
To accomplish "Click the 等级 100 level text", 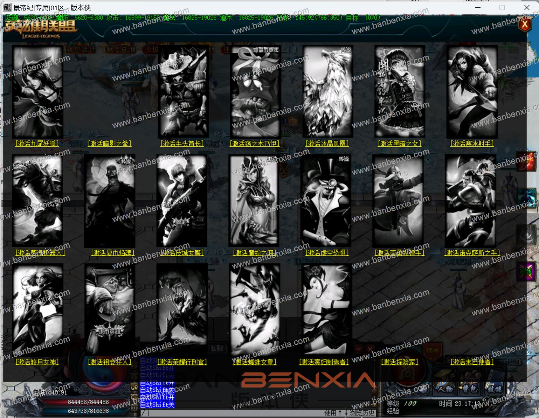I will coord(401,404).
